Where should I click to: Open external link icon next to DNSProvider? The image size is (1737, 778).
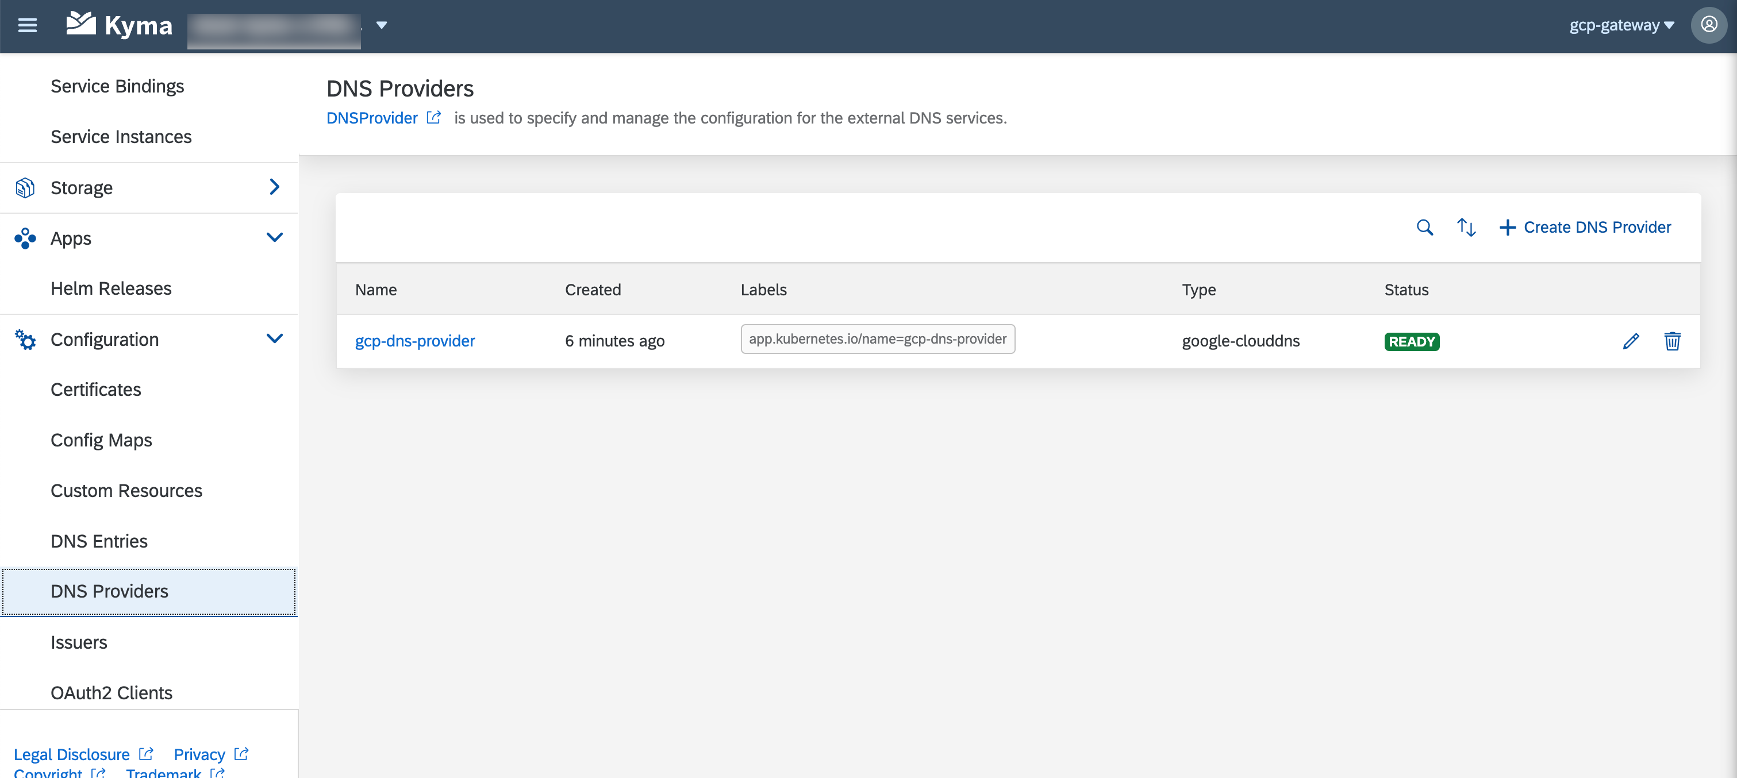(x=433, y=118)
